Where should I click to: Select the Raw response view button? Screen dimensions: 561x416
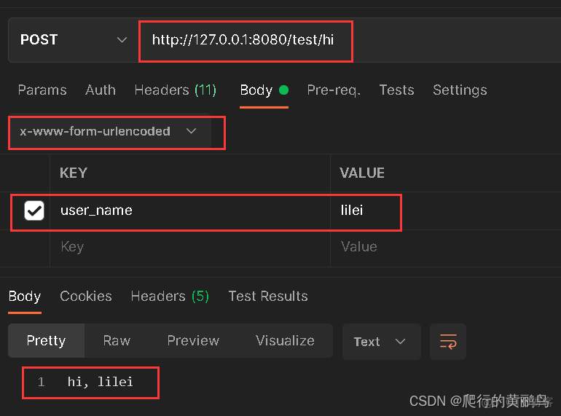[x=117, y=341]
